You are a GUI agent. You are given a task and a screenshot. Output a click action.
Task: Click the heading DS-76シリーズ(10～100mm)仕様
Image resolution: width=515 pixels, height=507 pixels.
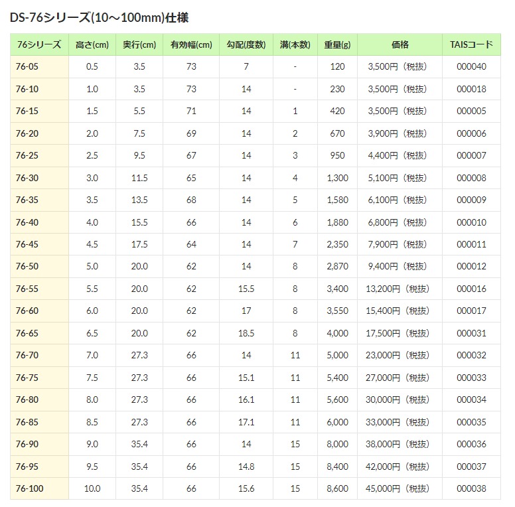click(x=99, y=17)
